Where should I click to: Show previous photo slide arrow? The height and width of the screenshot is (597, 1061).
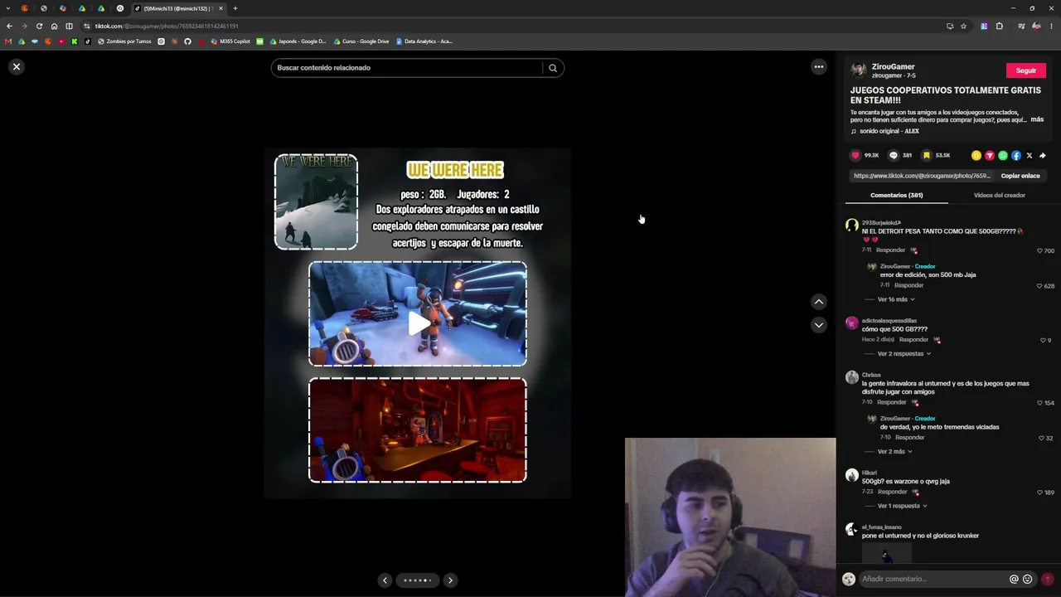pos(385,580)
